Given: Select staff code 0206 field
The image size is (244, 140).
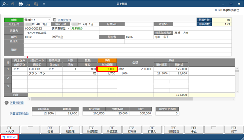Looking at the screenshot, I should [139, 37].
